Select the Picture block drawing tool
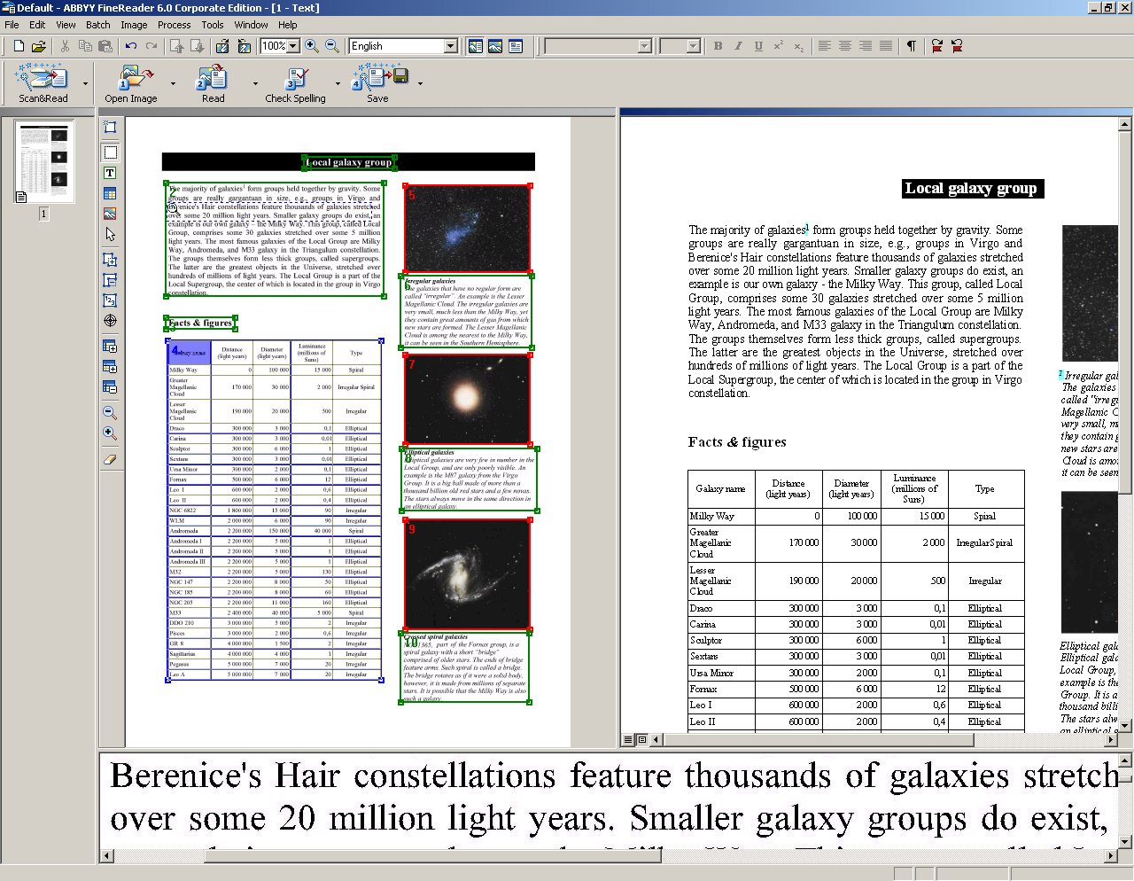Viewport: 1134px width, 881px height. pyautogui.click(x=110, y=214)
